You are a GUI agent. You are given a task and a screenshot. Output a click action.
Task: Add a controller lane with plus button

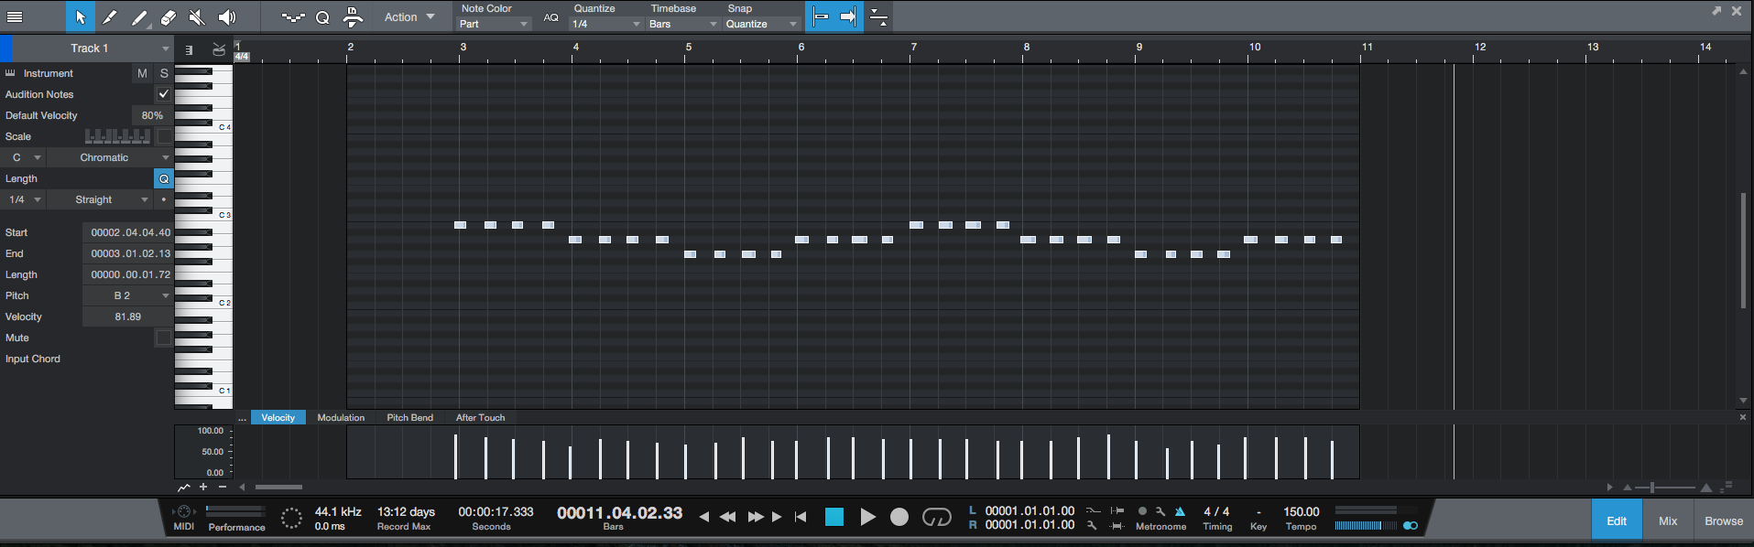coord(203,487)
